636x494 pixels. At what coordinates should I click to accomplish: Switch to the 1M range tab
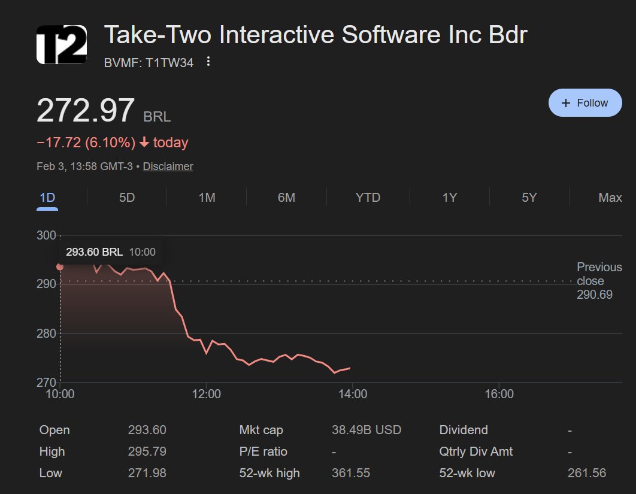(x=207, y=198)
